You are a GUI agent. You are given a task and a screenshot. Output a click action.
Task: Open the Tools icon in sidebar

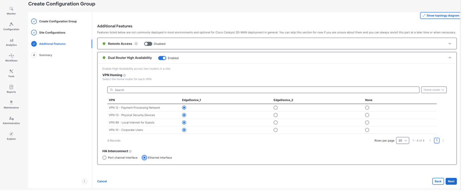click(x=11, y=71)
